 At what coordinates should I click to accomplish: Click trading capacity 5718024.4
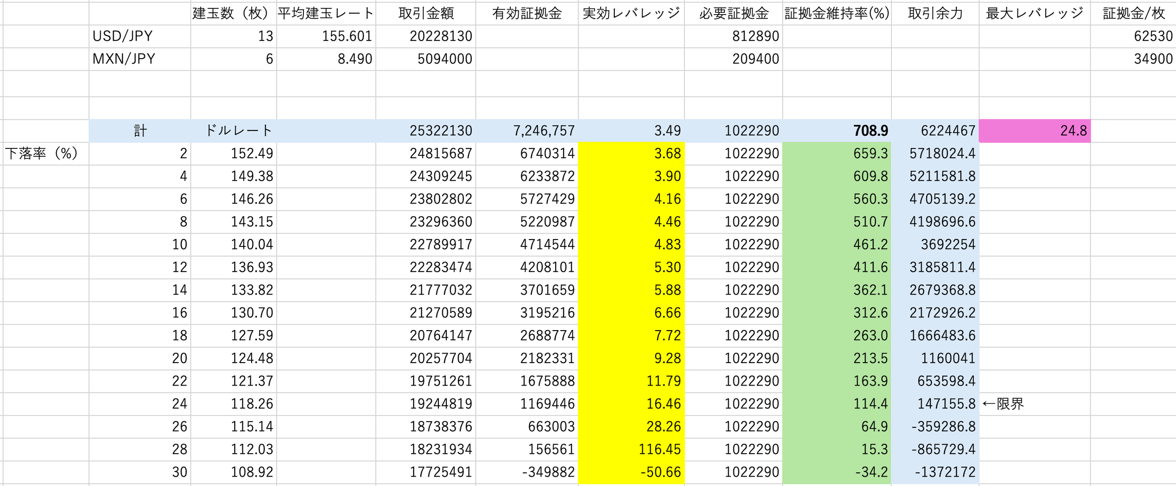click(935, 153)
